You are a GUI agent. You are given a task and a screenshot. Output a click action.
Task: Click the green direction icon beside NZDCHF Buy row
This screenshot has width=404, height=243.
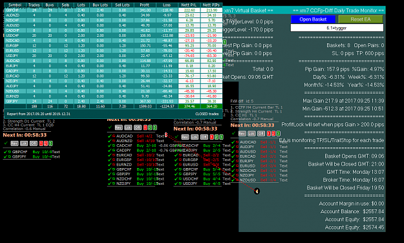[114, 178]
